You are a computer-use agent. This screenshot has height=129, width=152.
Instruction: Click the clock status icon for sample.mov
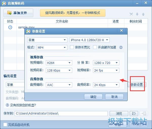[x=10, y=27]
